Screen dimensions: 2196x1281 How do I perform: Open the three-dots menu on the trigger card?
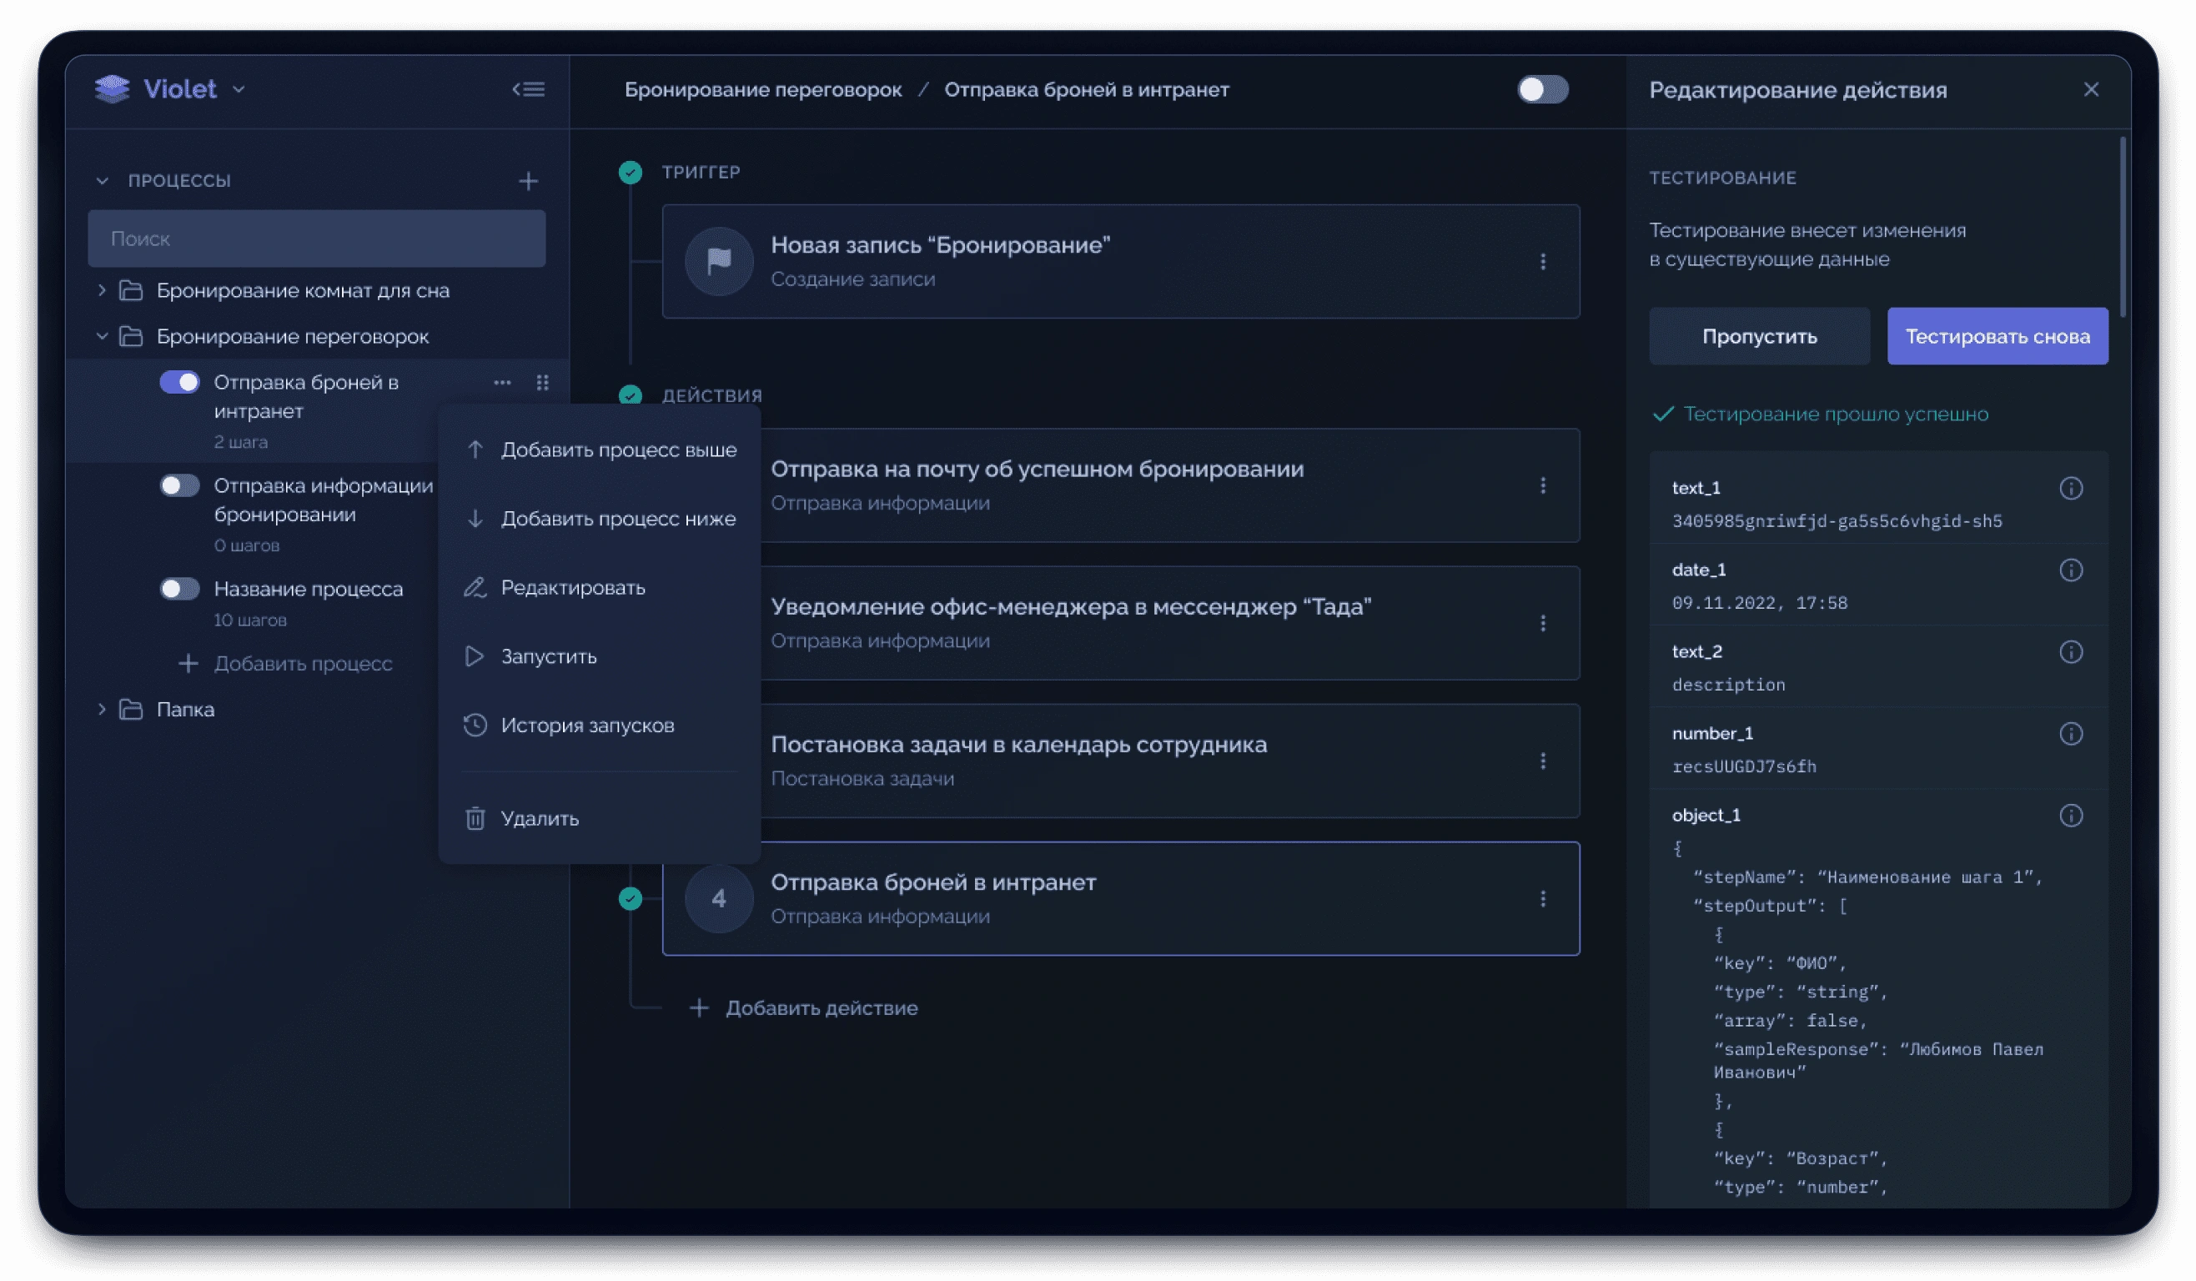click(1542, 261)
